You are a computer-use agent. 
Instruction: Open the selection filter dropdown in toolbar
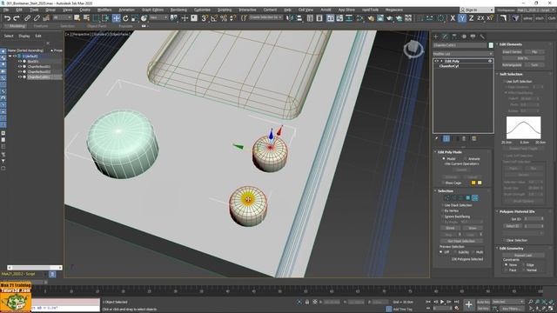pyautogui.click(x=62, y=17)
